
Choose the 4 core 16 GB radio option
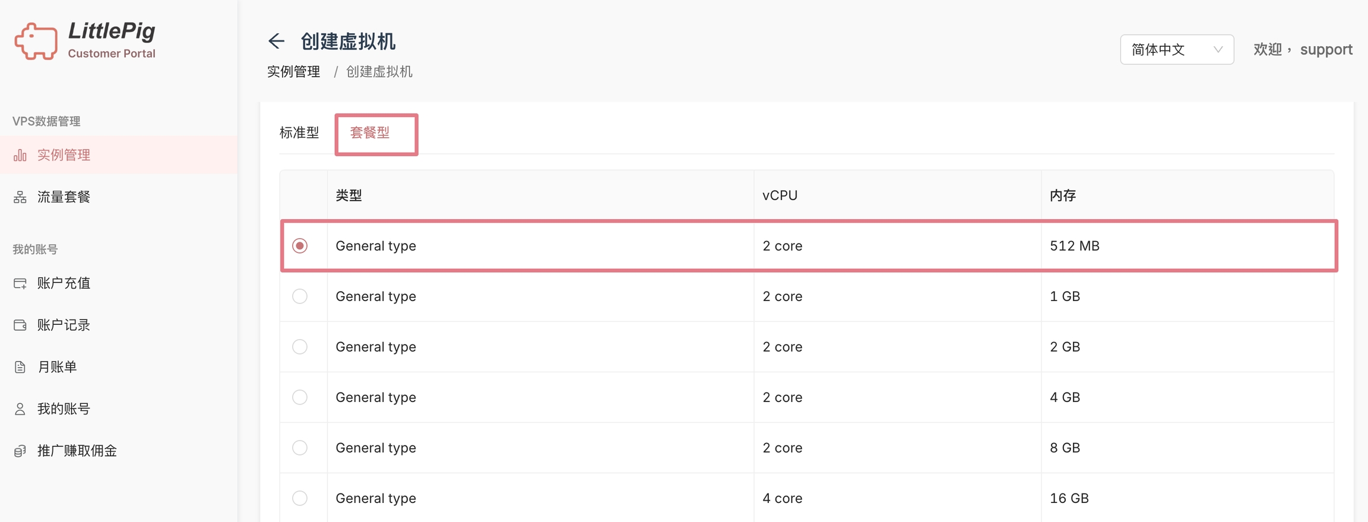300,498
